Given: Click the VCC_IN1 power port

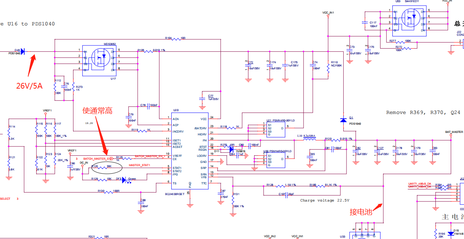Looking at the screenshot, I should (x=328, y=14).
